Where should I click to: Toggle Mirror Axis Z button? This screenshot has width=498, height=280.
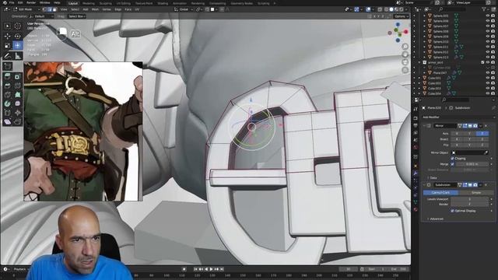[x=482, y=134]
